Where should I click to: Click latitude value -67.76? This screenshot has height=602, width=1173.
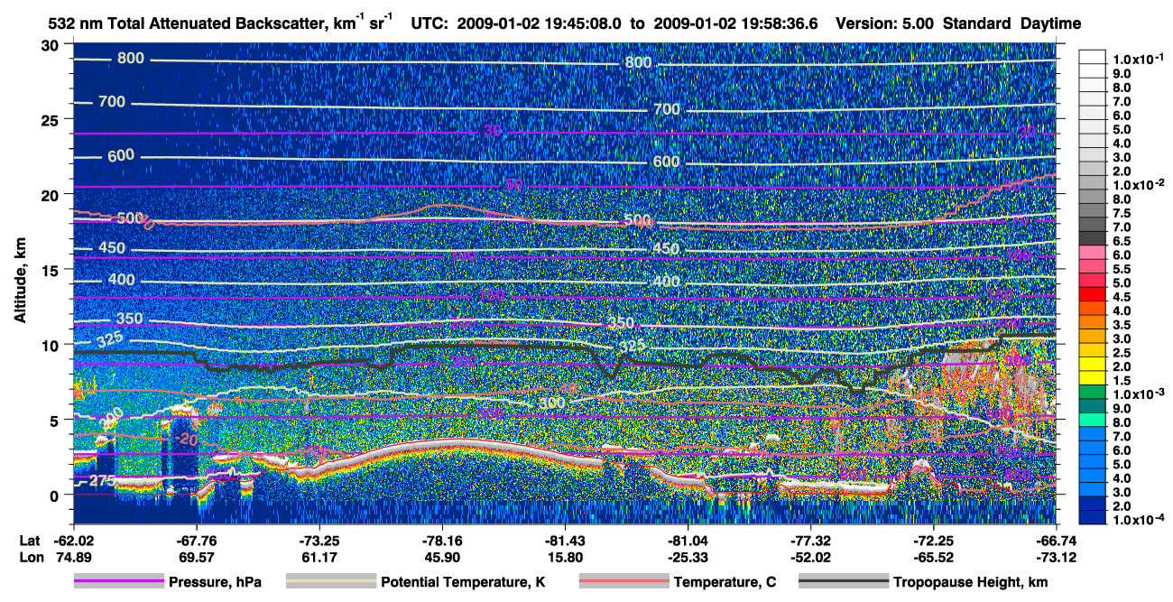point(196,540)
